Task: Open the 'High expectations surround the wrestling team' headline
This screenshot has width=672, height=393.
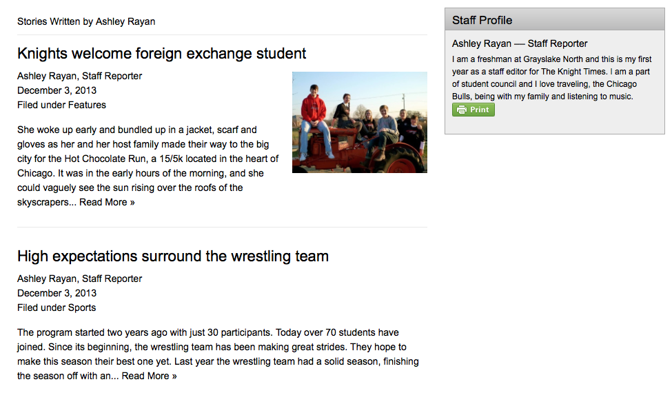Action: 172,256
